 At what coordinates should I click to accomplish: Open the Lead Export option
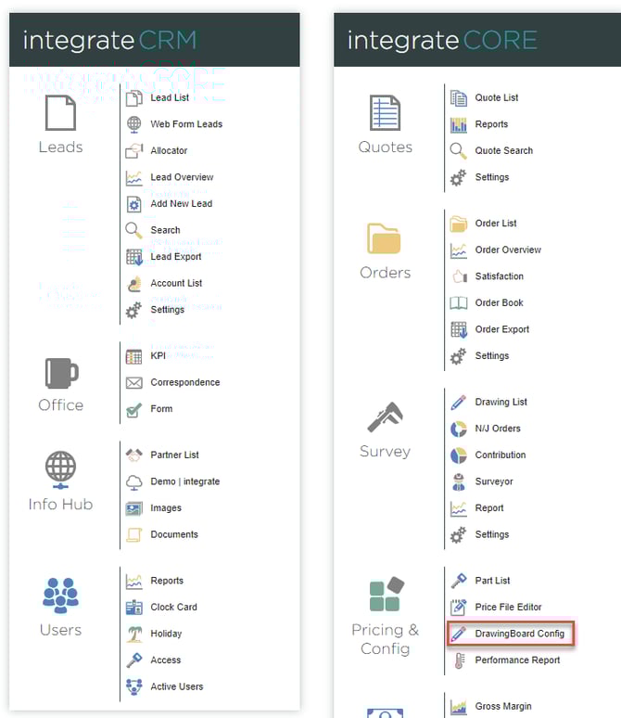click(x=175, y=257)
